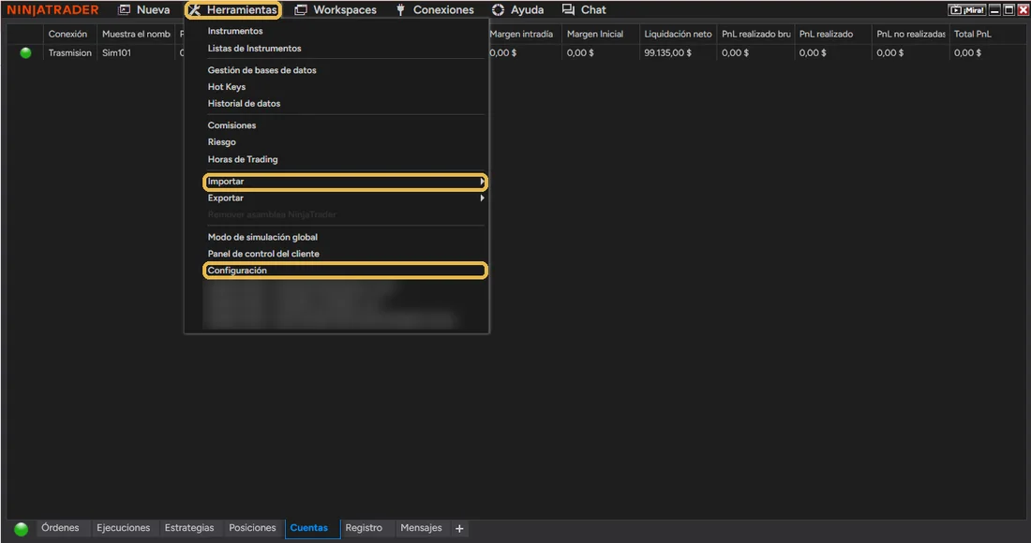Open the Nueva menu

pyautogui.click(x=144, y=10)
